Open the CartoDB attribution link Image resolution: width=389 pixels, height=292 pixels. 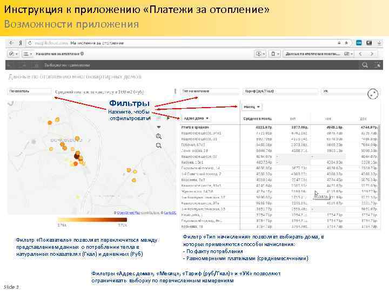[x=170, y=213]
